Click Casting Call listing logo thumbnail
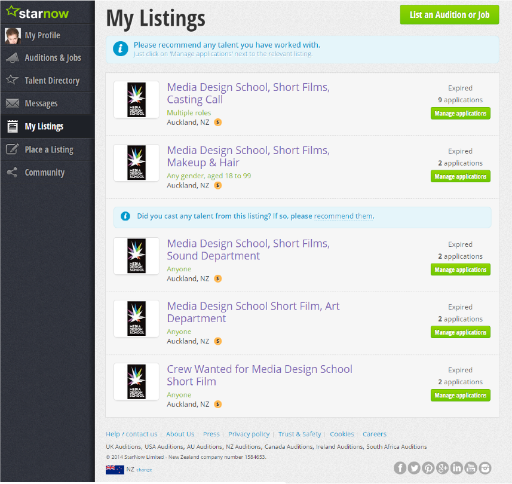The image size is (512, 484). click(x=136, y=100)
